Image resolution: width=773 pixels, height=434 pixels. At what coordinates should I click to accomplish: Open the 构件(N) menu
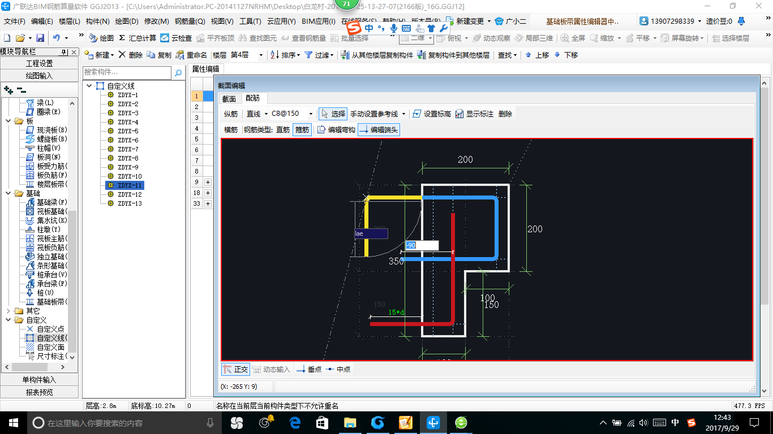[97, 21]
